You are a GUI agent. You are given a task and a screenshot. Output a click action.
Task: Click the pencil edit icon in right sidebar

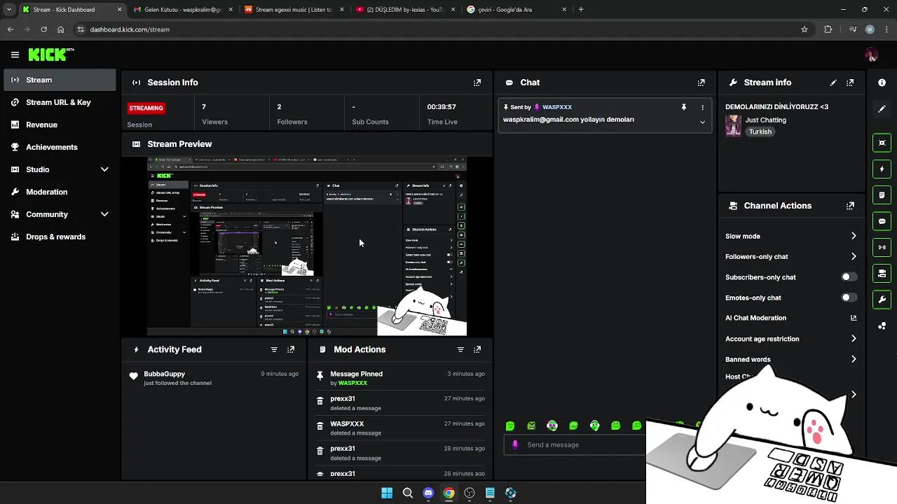(882, 108)
